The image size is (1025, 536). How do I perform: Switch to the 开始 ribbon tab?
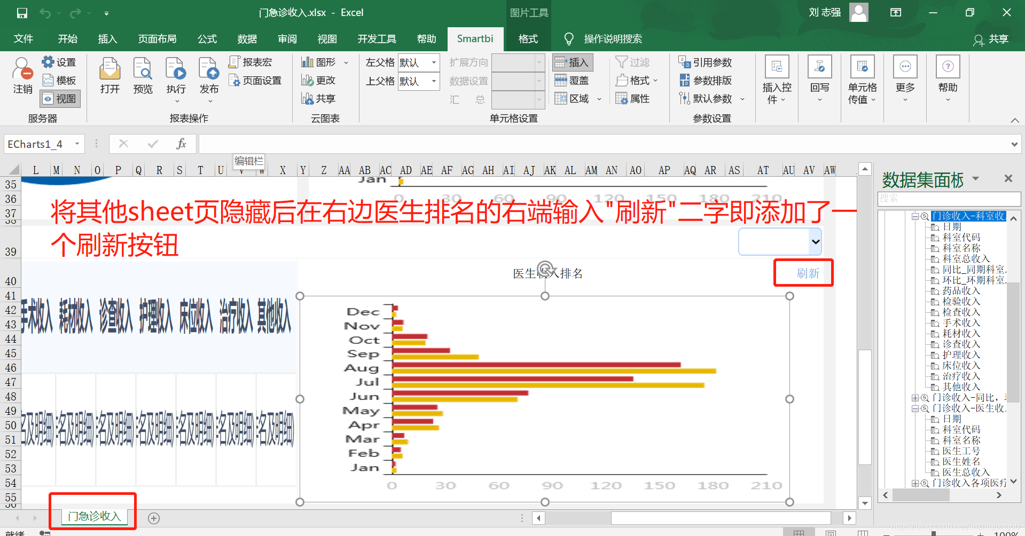68,39
